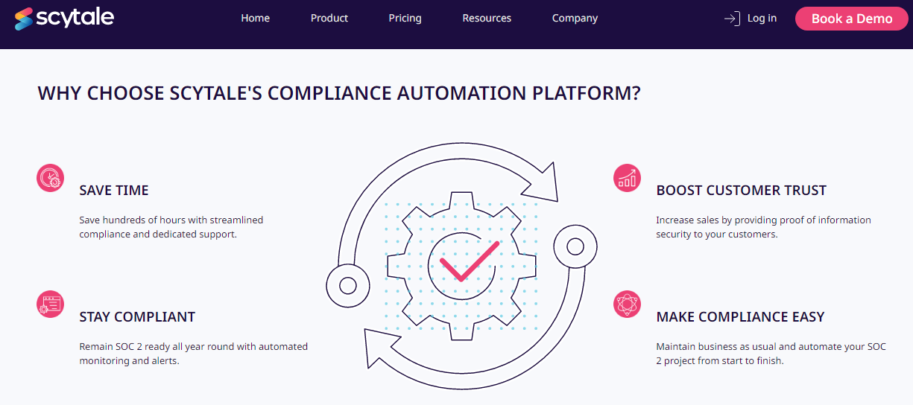Open the Product navigation menu
The height and width of the screenshot is (405, 913).
point(329,18)
